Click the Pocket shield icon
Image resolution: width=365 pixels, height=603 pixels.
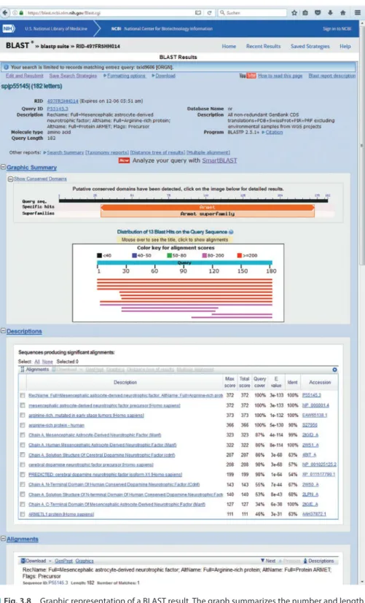coord(318,12)
